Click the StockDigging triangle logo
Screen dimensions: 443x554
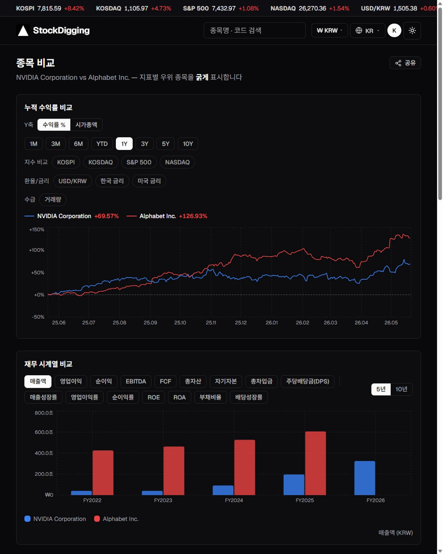coord(23,31)
